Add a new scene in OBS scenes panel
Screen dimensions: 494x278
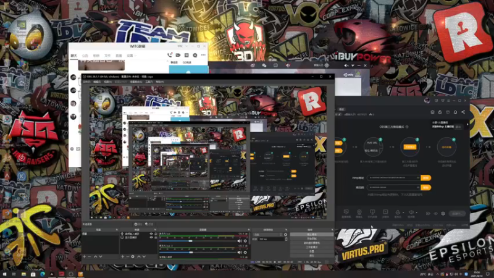pos(84,256)
